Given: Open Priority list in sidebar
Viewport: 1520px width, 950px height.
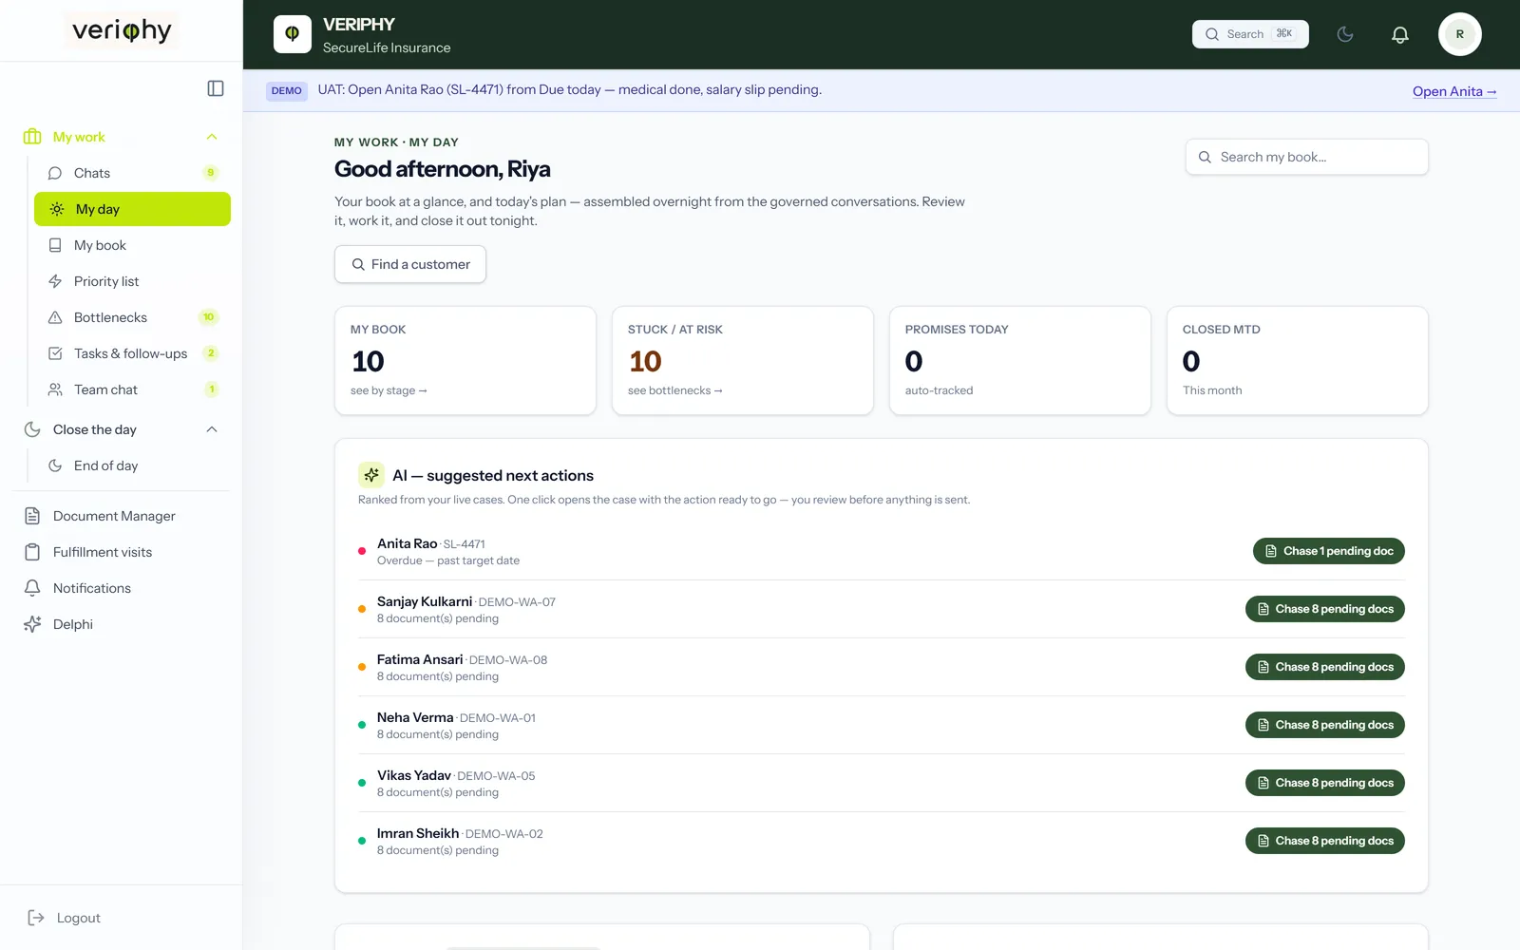Looking at the screenshot, I should pyautogui.click(x=132, y=281).
